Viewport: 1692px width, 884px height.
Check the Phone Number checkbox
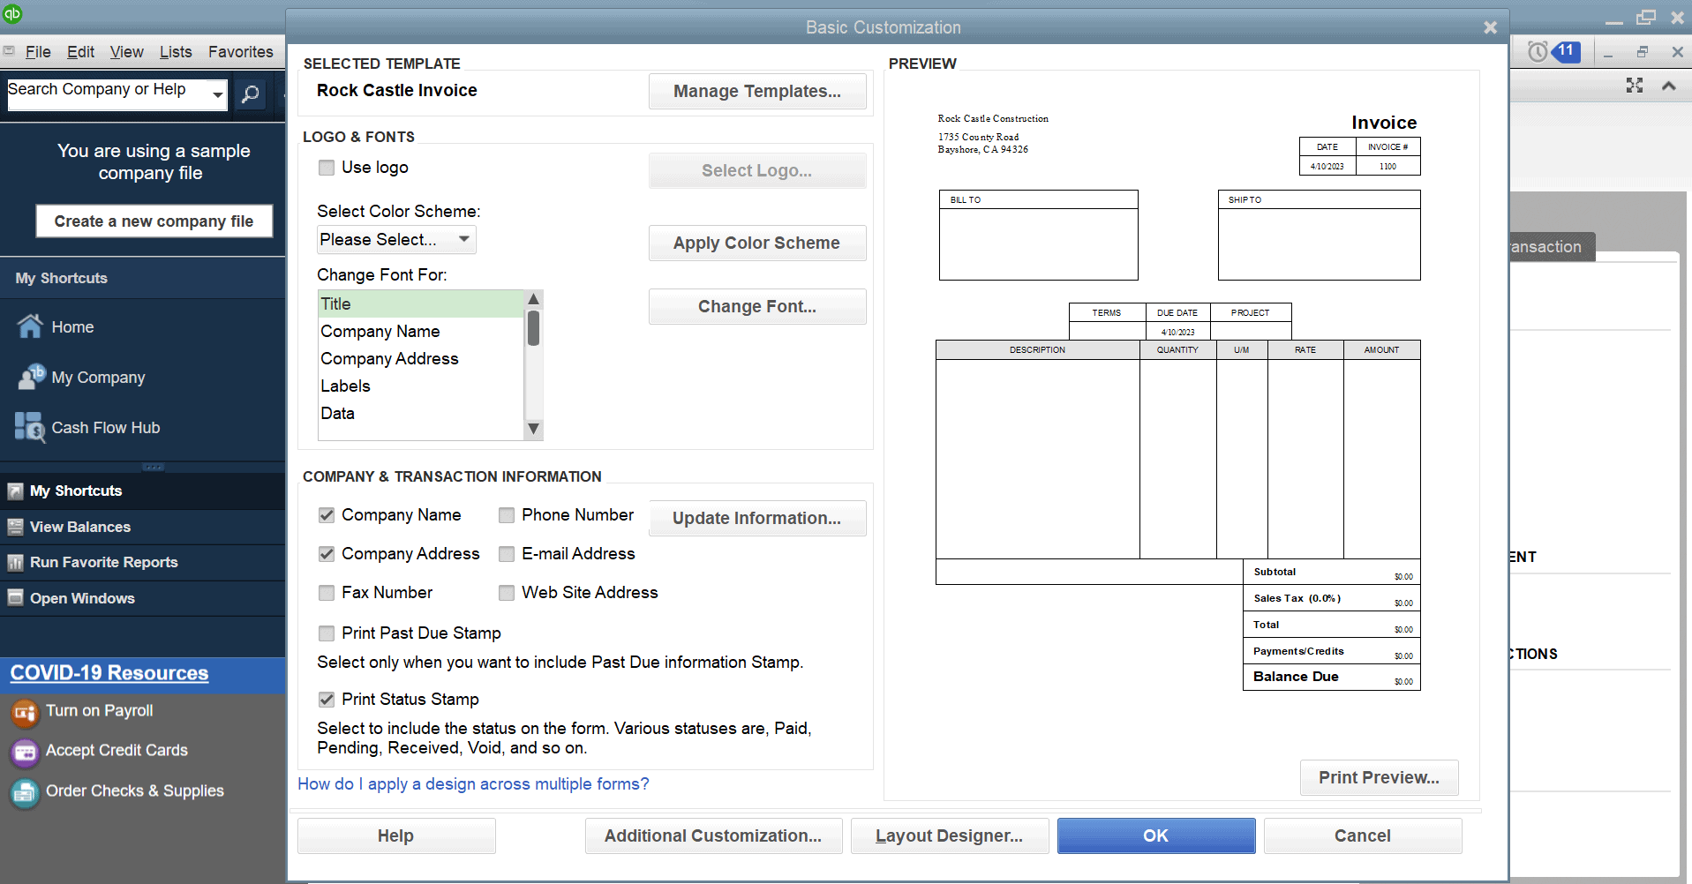click(507, 515)
